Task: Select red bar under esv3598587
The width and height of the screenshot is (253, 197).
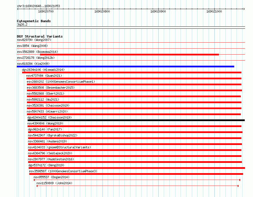Action: pyautogui.click(x=136, y=174)
